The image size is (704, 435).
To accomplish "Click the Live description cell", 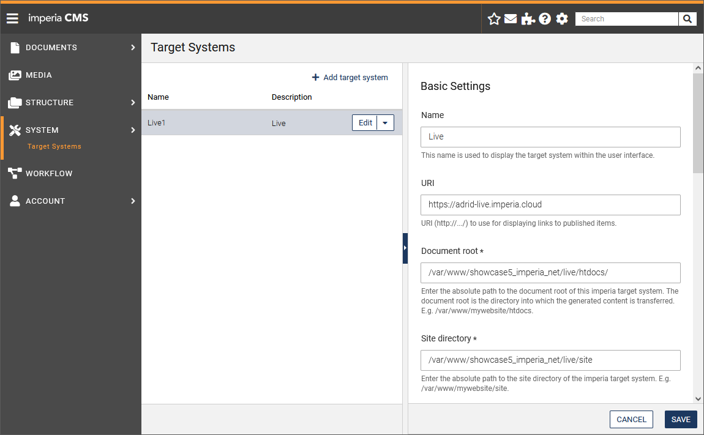I will pyautogui.click(x=279, y=124).
